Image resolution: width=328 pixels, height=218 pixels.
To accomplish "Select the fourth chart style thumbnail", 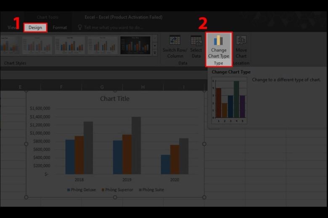I will tap(103, 45).
